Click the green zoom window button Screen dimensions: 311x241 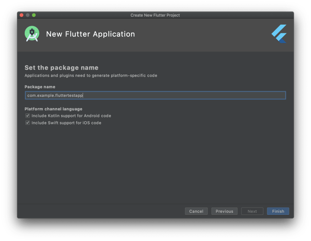click(34, 15)
